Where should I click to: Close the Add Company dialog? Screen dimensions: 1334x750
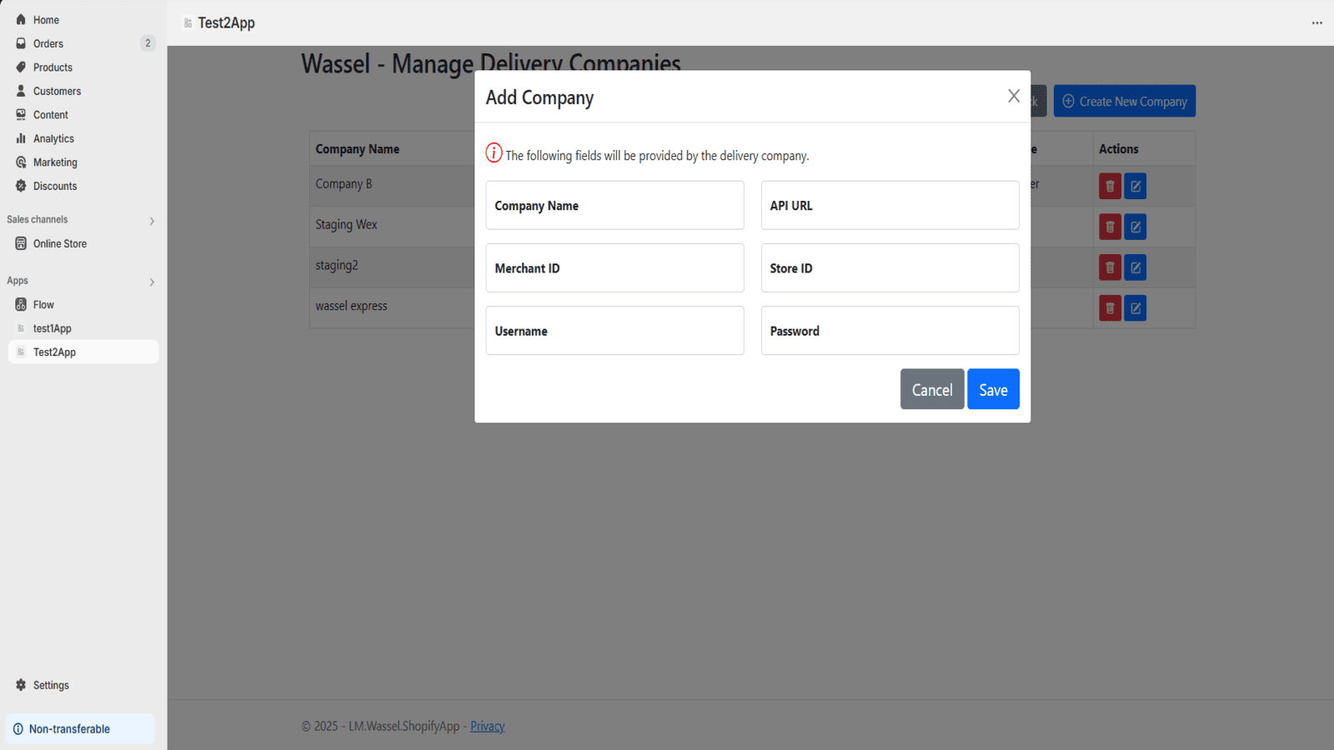(x=1014, y=96)
